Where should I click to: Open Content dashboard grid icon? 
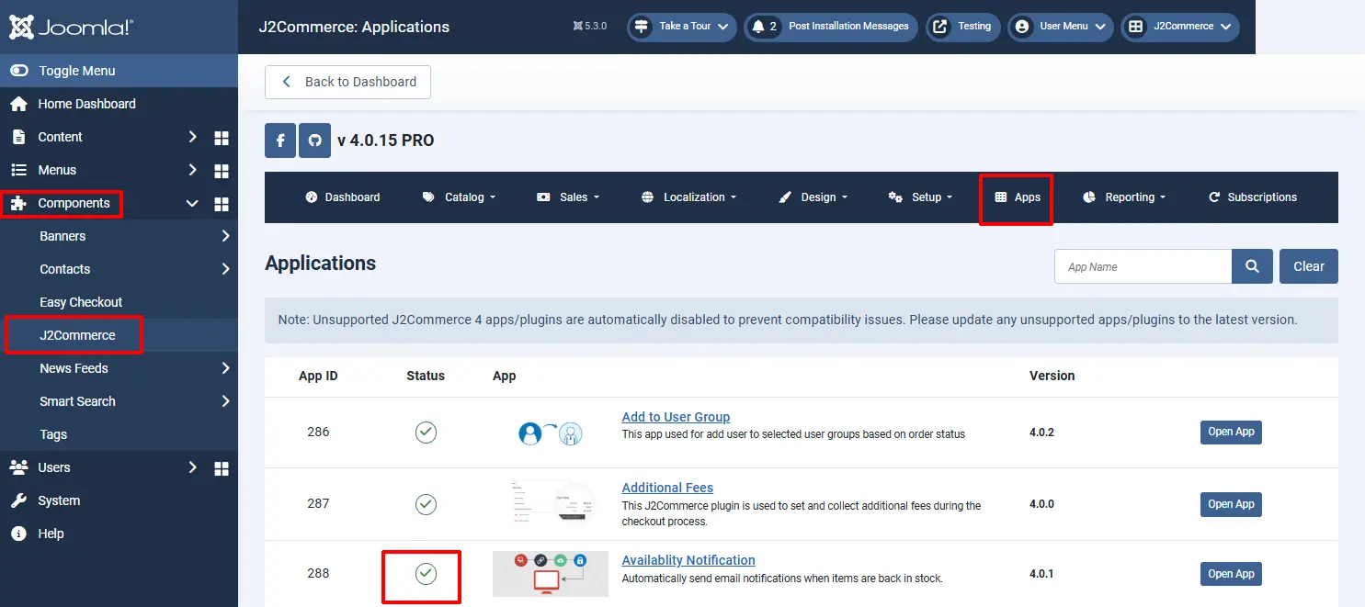(221, 138)
